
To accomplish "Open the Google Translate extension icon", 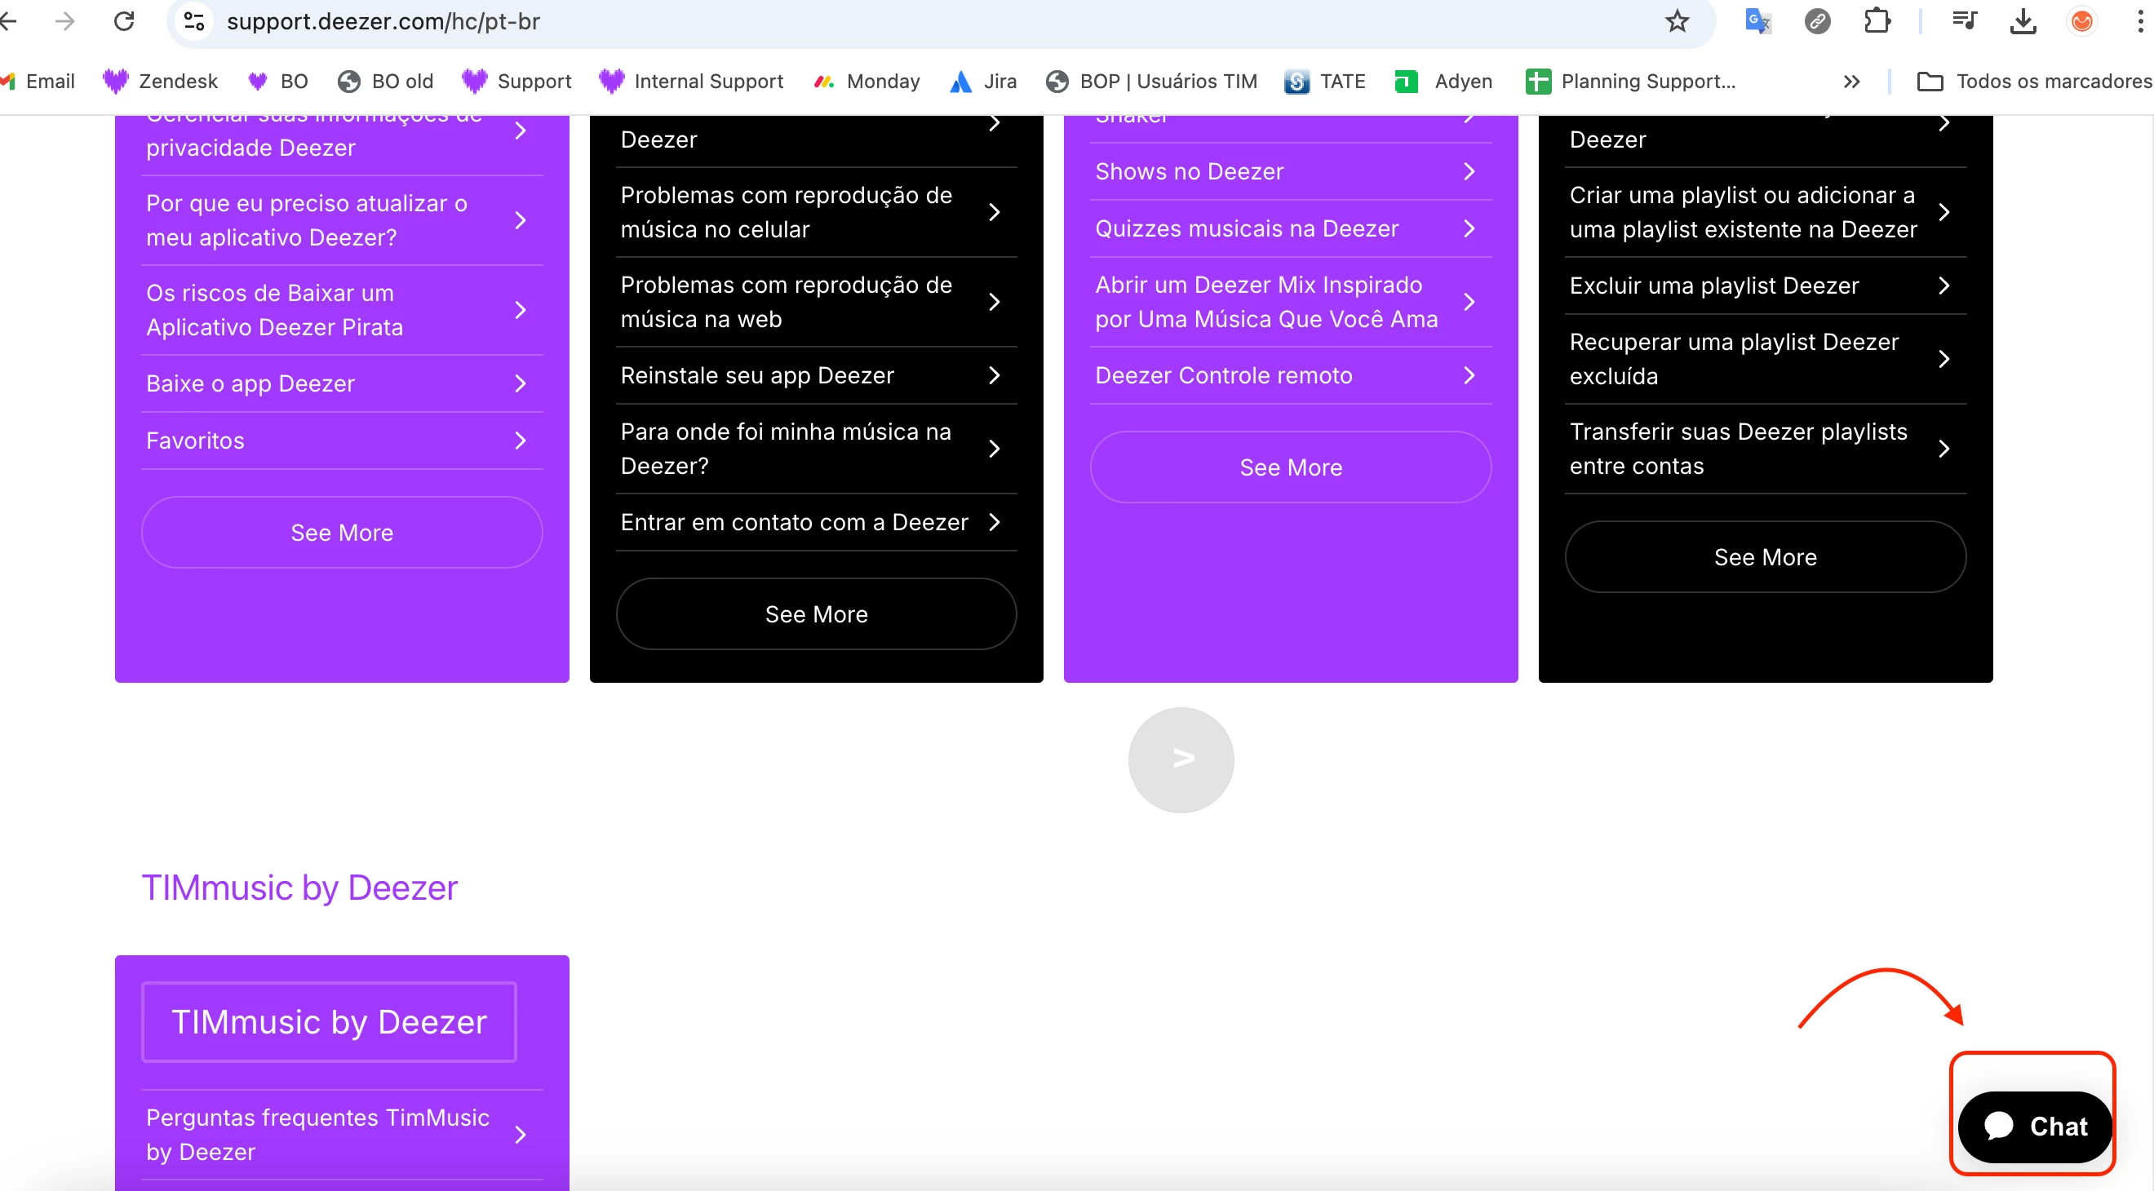I will pyautogui.click(x=1757, y=21).
